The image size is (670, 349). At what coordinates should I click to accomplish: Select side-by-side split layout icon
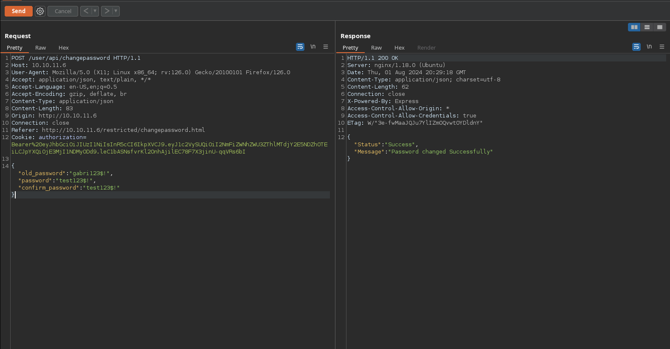point(634,27)
